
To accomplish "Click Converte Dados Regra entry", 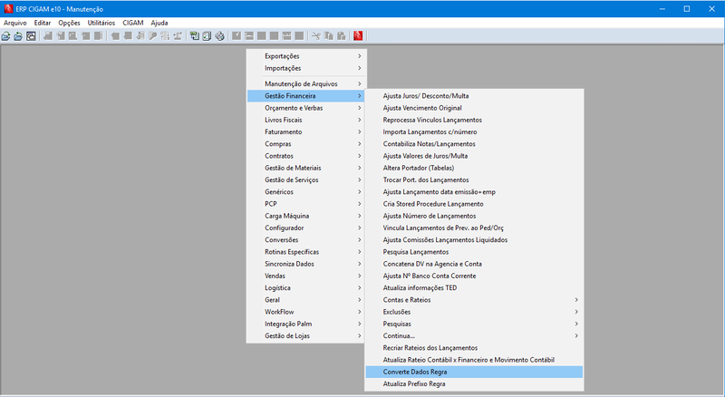I will [x=474, y=372].
